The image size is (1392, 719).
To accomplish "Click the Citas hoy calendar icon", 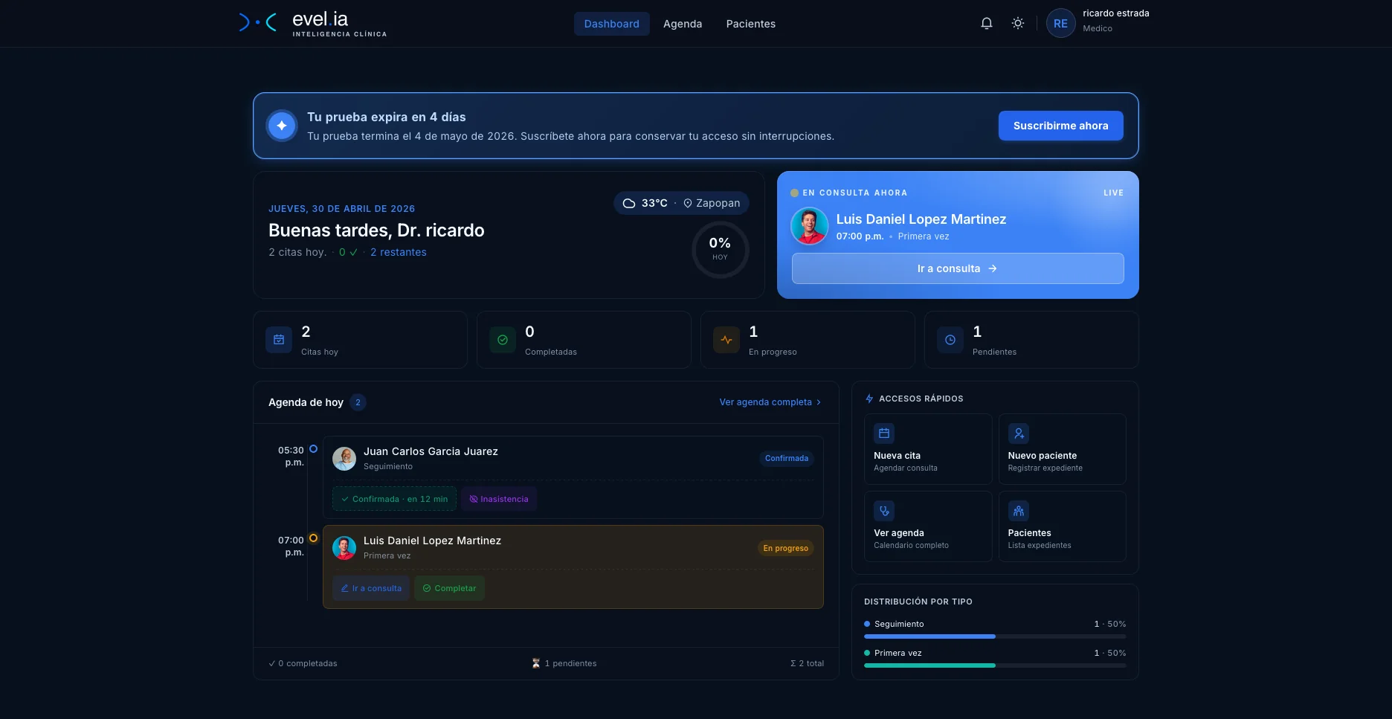I will coord(279,340).
